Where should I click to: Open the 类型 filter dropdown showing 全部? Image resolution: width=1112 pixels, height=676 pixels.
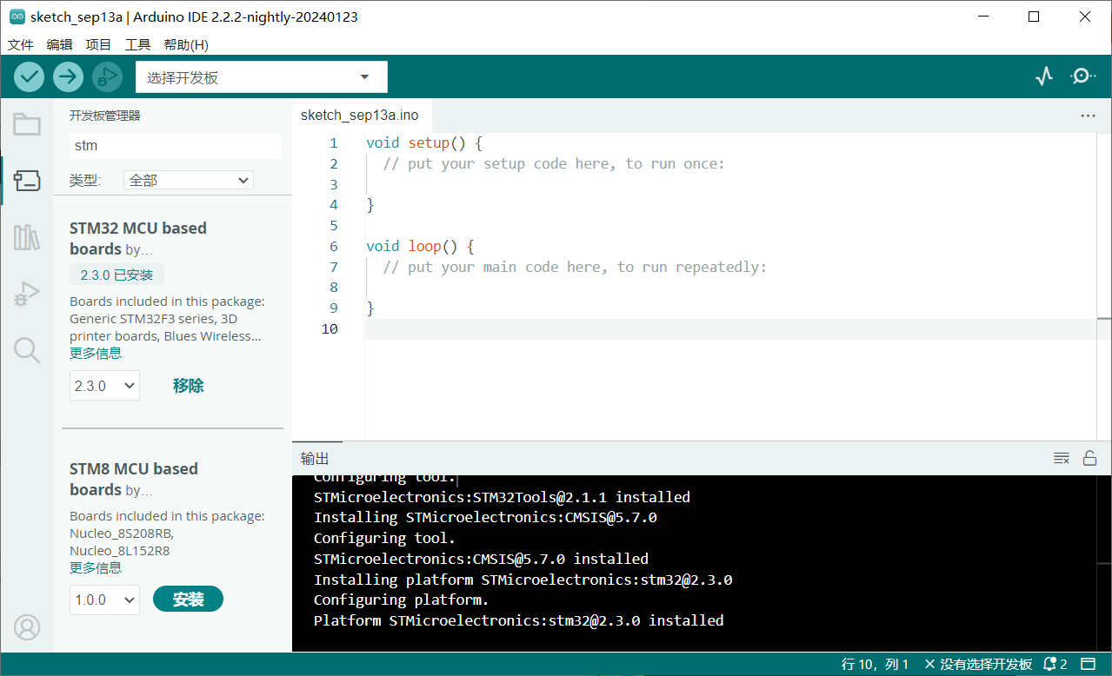click(188, 180)
